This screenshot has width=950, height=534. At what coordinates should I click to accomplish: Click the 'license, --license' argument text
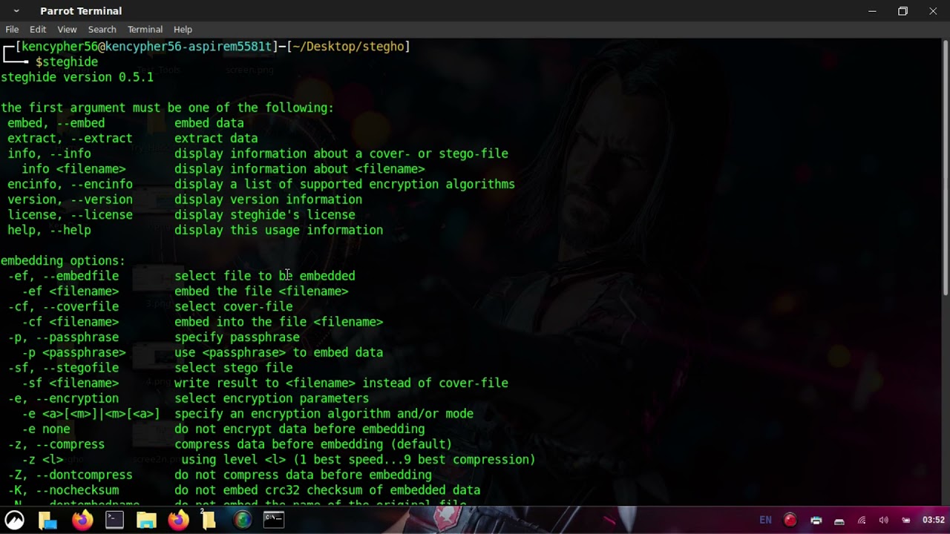coord(70,215)
